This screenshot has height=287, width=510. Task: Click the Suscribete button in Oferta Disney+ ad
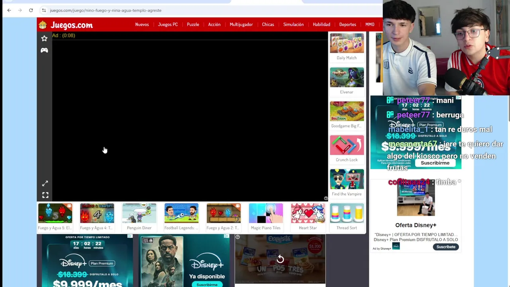click(x=446, y=247)
